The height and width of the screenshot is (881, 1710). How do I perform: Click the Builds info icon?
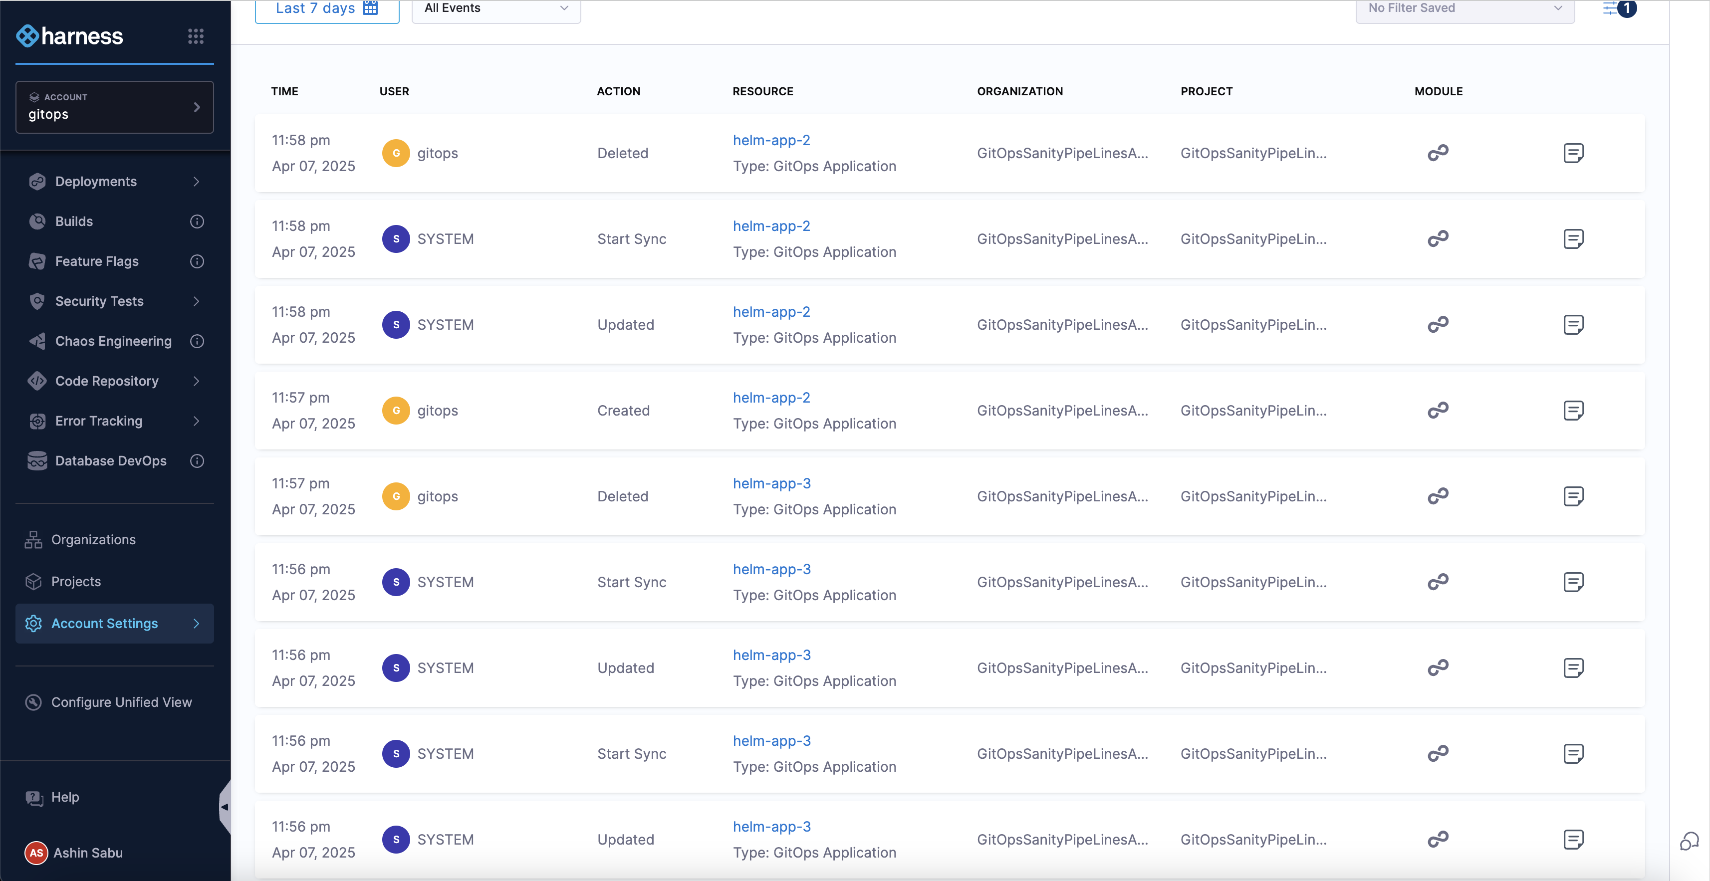coord(197,221)
